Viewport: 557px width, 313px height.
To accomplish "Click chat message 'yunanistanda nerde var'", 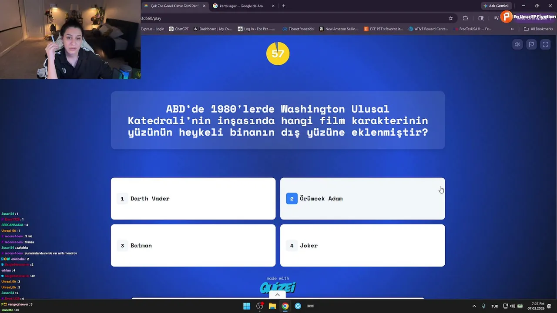I will [39, 253].
